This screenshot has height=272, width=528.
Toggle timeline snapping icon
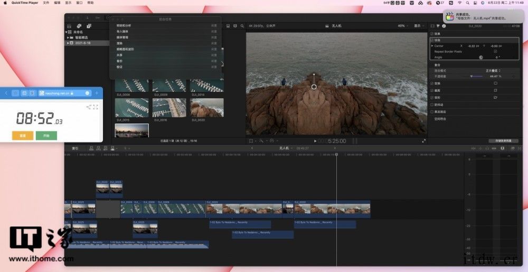(x=494, y=148)
